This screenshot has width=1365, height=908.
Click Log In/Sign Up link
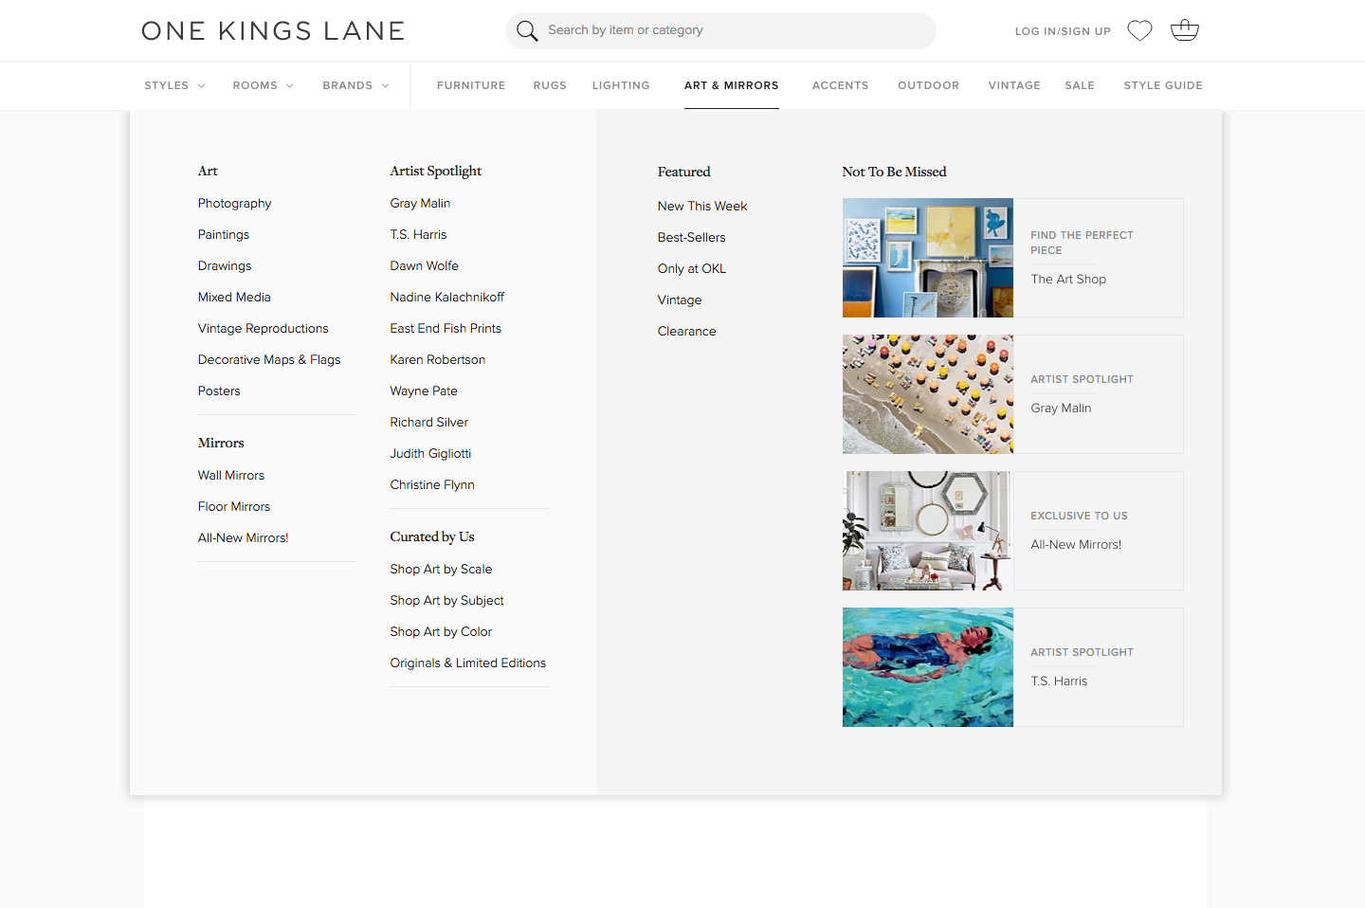tap(1063, 31)
